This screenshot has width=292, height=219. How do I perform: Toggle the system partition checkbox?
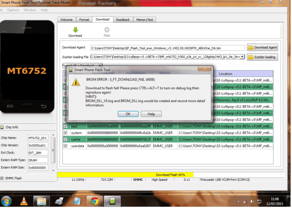[x=65, y=133]
